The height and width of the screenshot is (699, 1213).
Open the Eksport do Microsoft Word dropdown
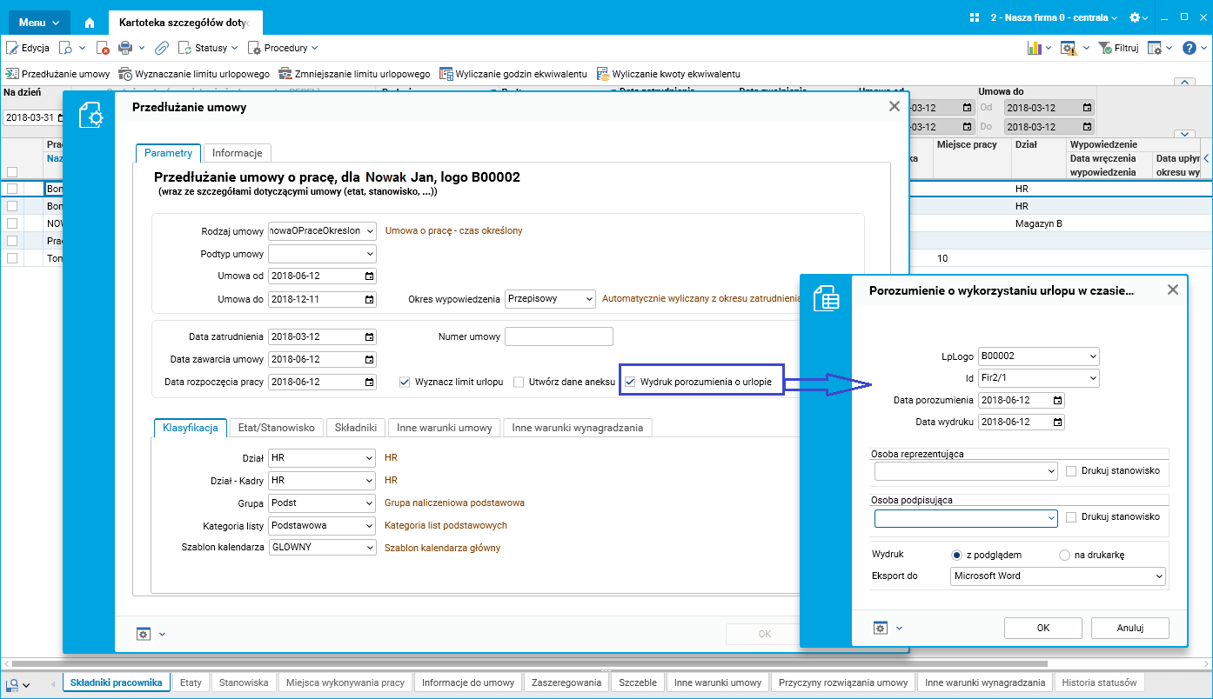point(1159,576)
